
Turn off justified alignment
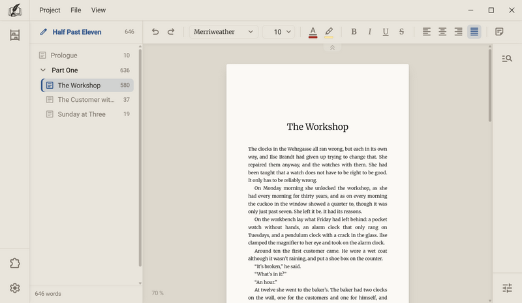click(x=474, y=31)
